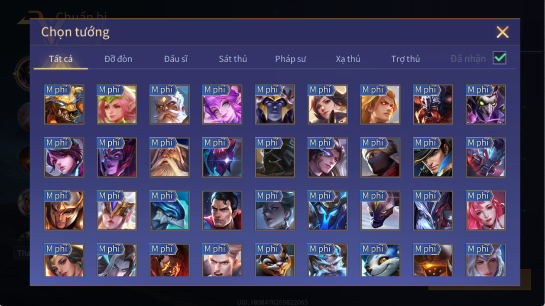The width and height of the screenshot is (545, 306).
Task: Uncheck the Đã nhận checkbox
Action: [500, 58]
